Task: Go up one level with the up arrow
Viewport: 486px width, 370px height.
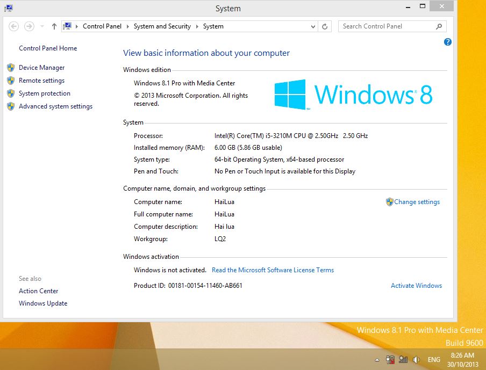Action: point(54,26)
